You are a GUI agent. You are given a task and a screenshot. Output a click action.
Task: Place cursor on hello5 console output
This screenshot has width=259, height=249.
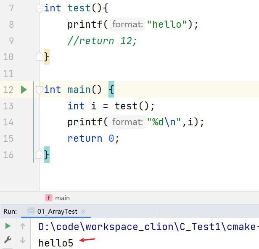click(x=55, y=243)
